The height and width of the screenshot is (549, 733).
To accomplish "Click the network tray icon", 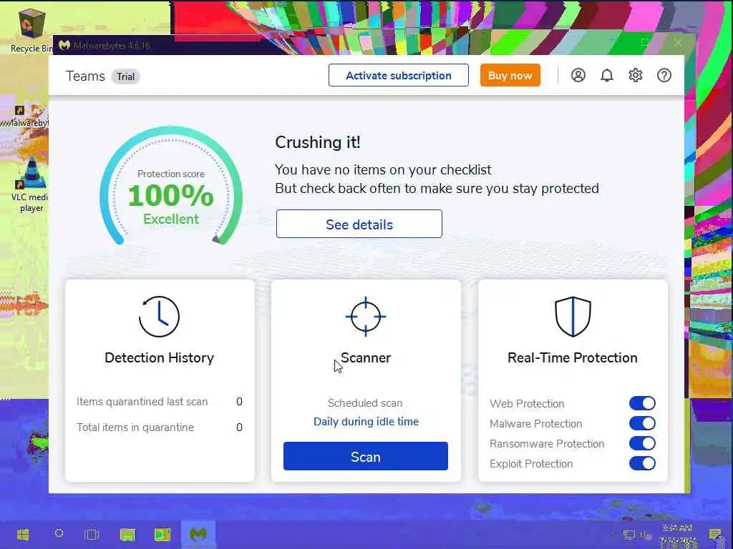I will click(x=629, y=535).
